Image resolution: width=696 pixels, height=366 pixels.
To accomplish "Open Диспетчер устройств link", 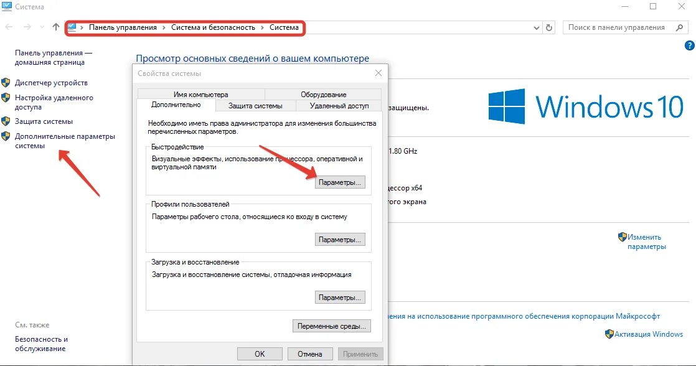I will click(x=51, y=83).
